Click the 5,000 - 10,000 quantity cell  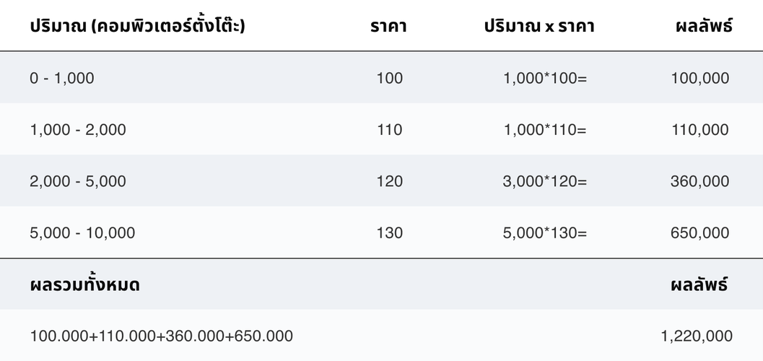coord(82,233)
